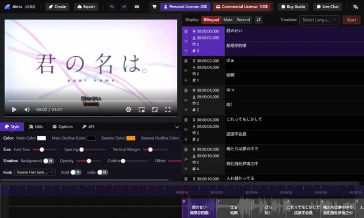Play the video

point(14,110)
